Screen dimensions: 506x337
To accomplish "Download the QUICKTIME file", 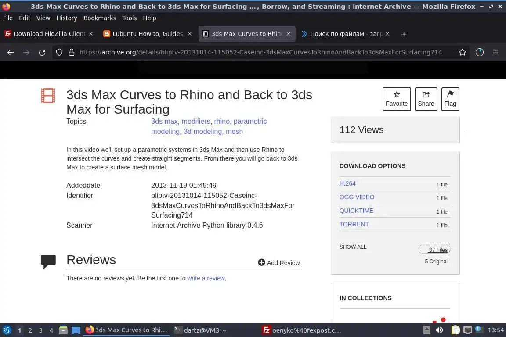I will coord(356,211).
